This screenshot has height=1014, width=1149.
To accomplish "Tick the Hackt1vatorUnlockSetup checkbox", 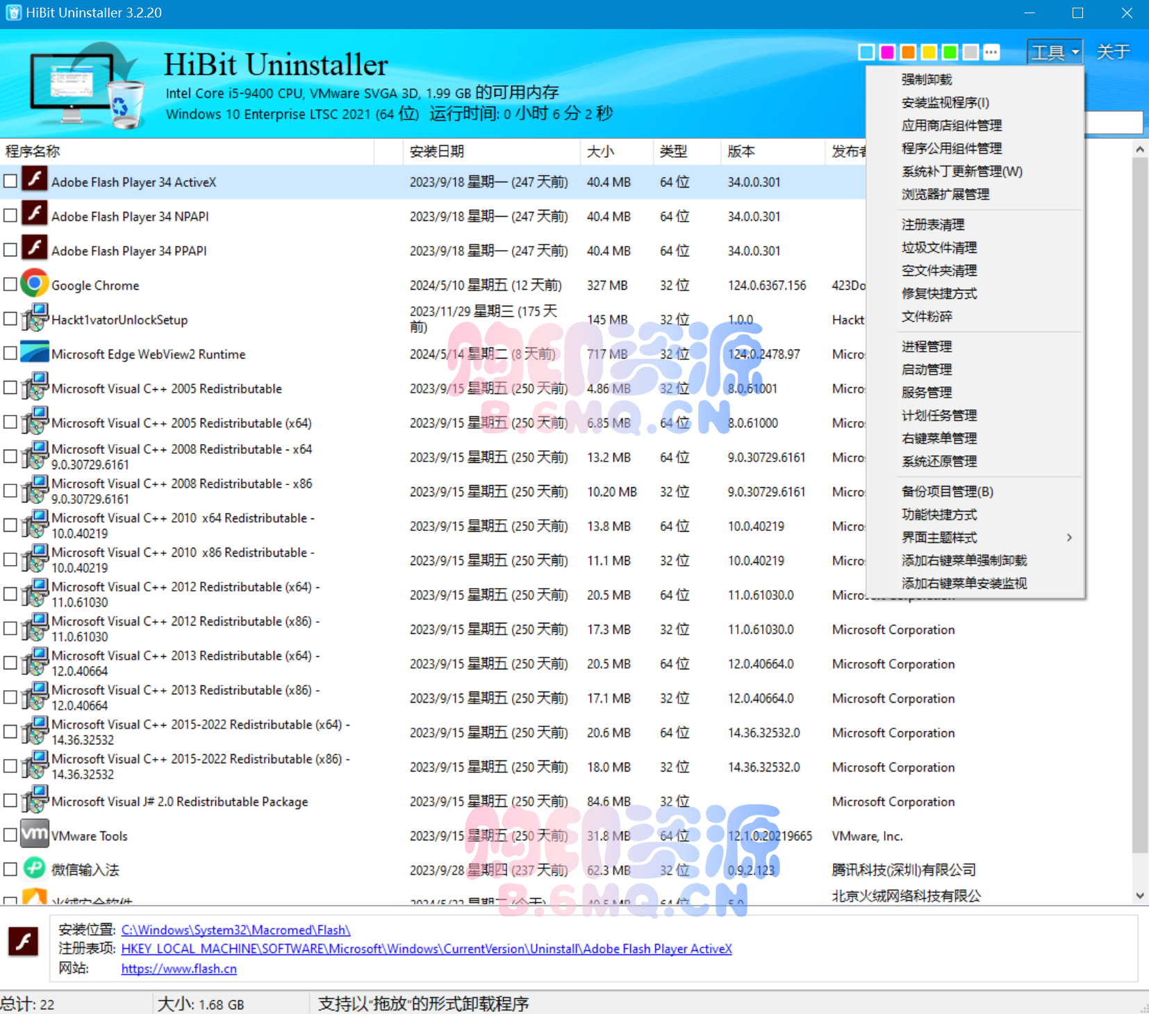I will 10,319.
